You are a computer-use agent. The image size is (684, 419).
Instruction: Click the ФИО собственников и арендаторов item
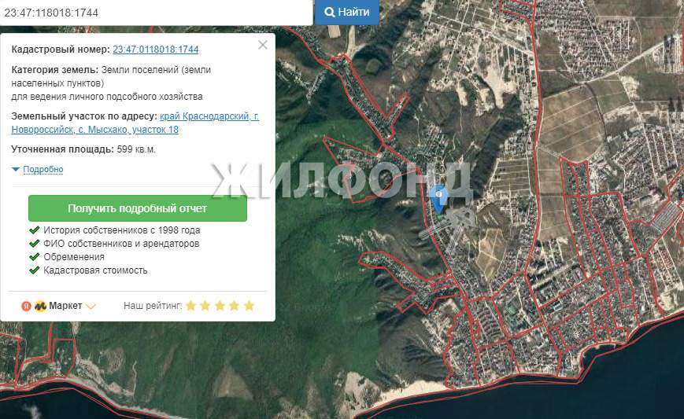(121, 244)
